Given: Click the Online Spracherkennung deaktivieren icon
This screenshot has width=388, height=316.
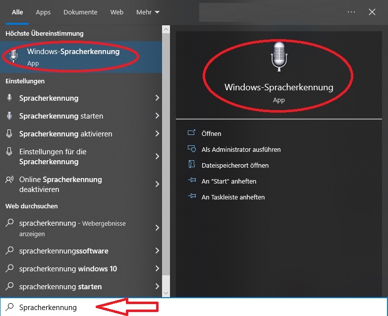Looking at the screenshot, I should tap(9, 180).
